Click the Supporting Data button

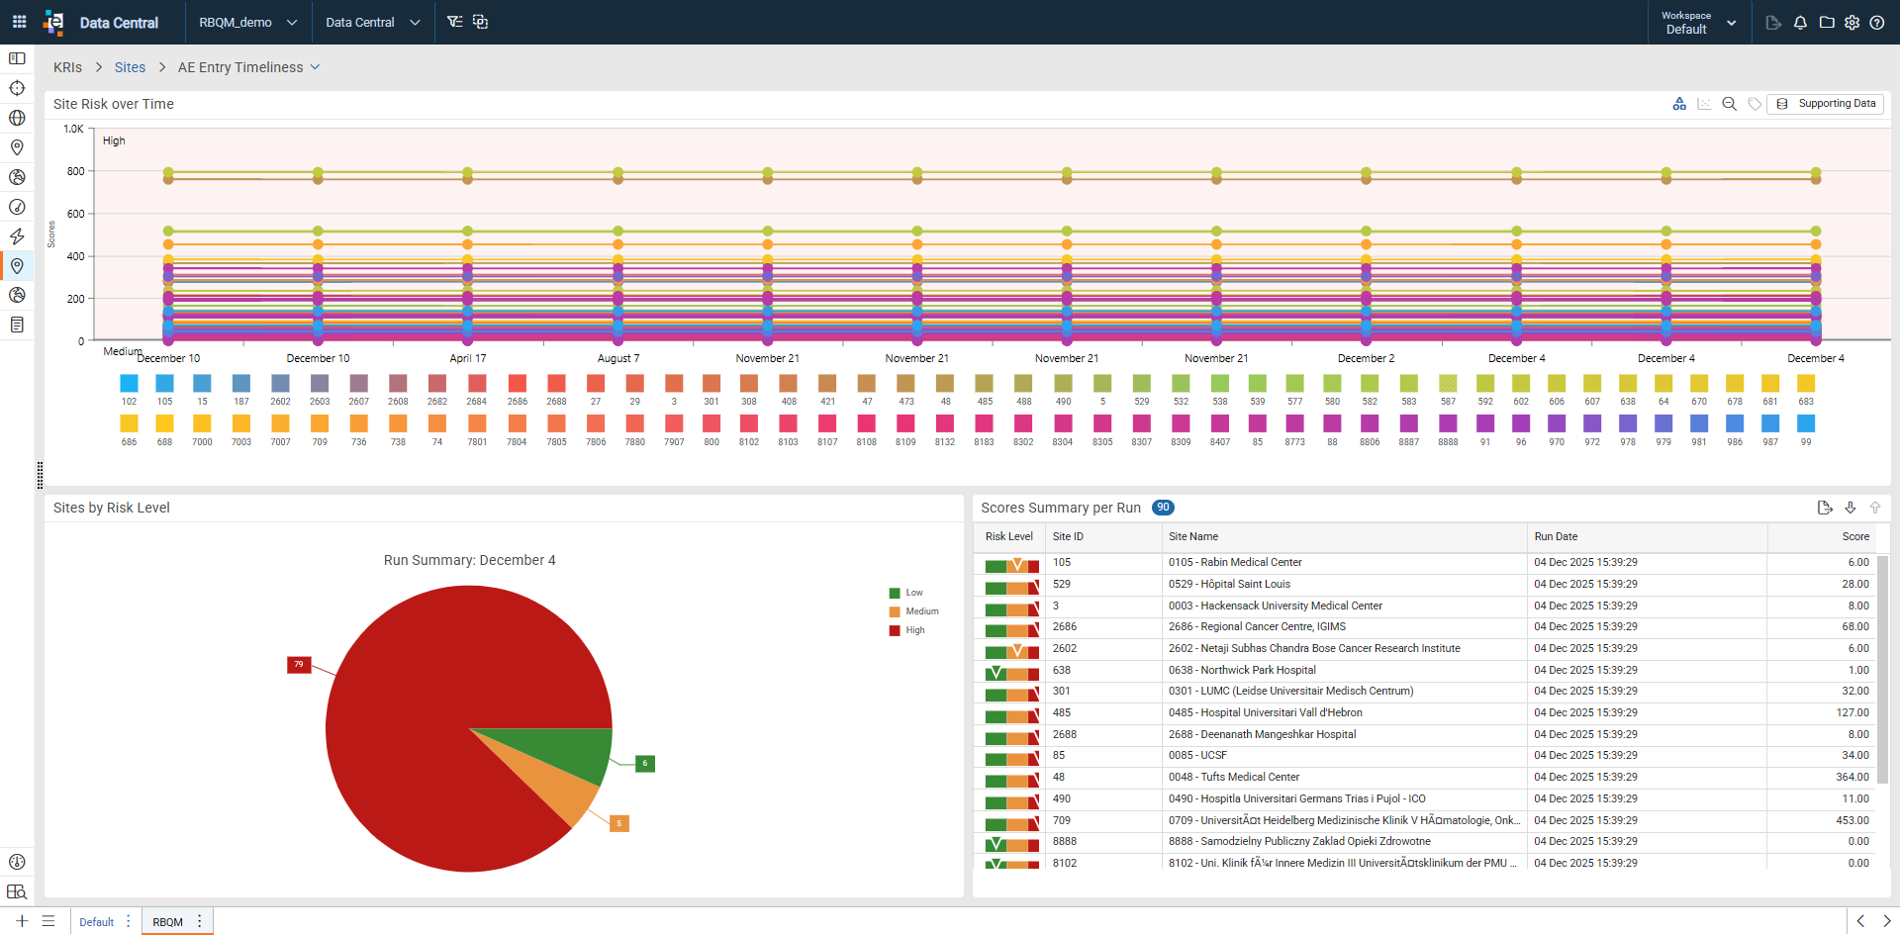tap(1826, 104)
